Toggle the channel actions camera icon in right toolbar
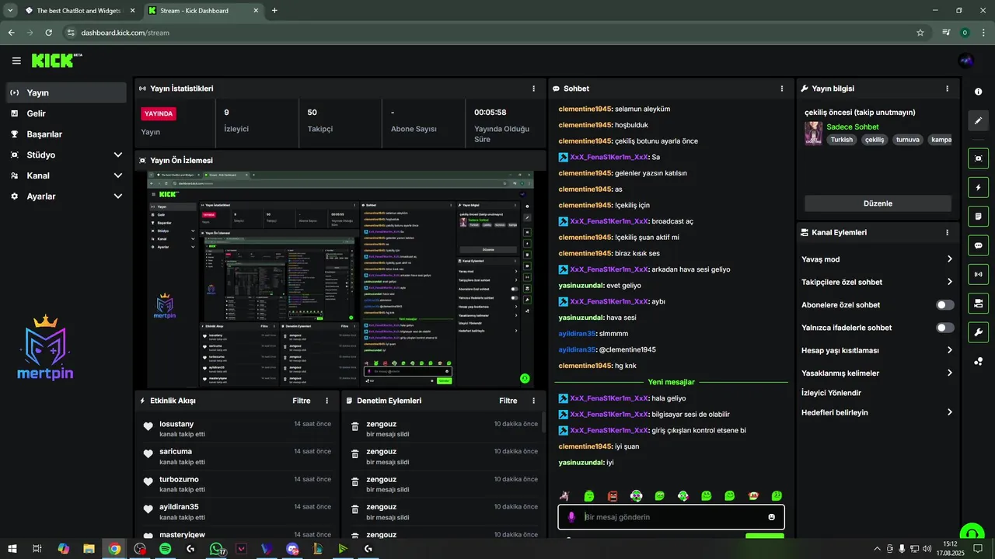This screenshot has height=559, width=995. 978,303
